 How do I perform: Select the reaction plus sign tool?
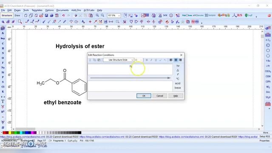90,22
